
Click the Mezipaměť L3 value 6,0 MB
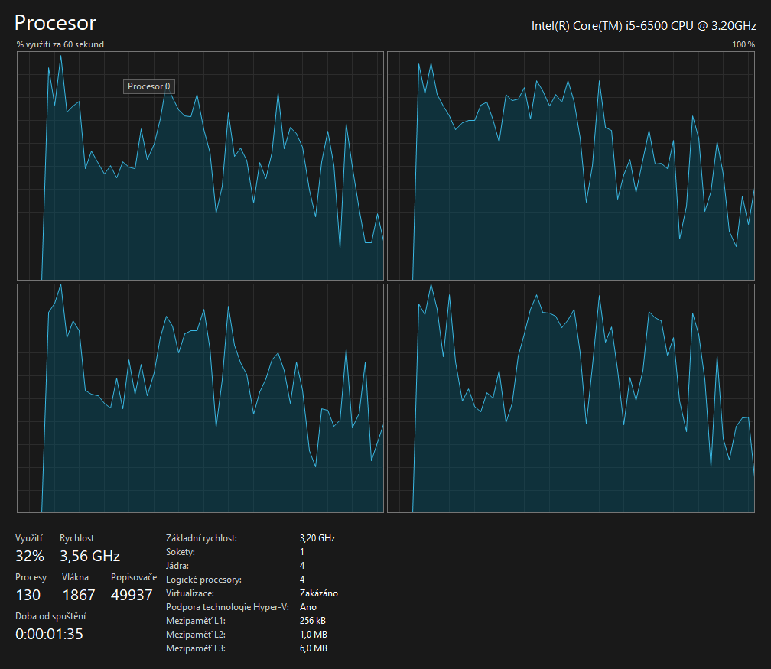click(314, 648)
